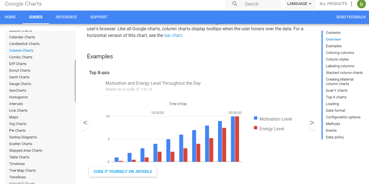Screen dimensions: 369x187
Task: Click CODE IT YOURSELF ON JSFIDDLE
Action: click(x=123, y=171)
